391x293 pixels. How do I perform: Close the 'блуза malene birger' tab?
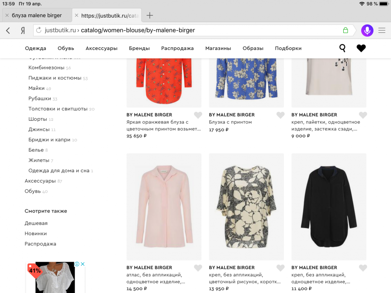7,16
